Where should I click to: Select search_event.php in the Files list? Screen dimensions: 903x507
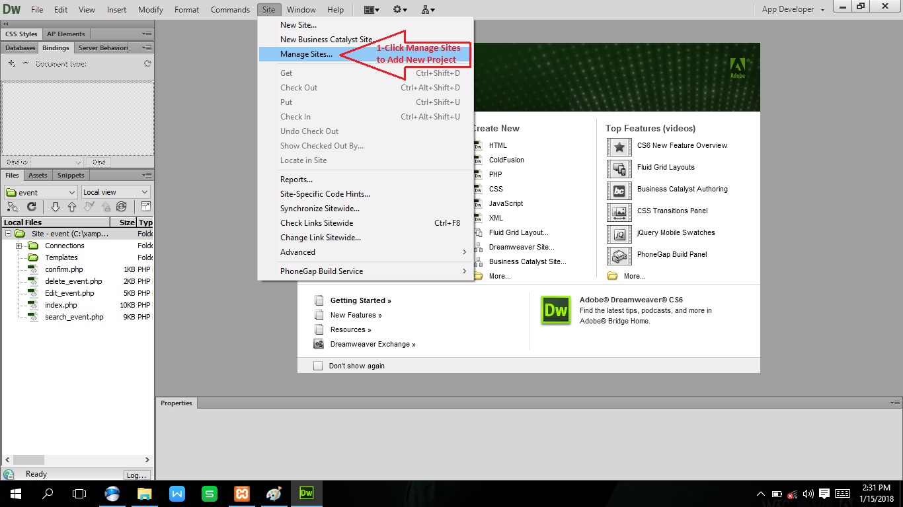74,317
